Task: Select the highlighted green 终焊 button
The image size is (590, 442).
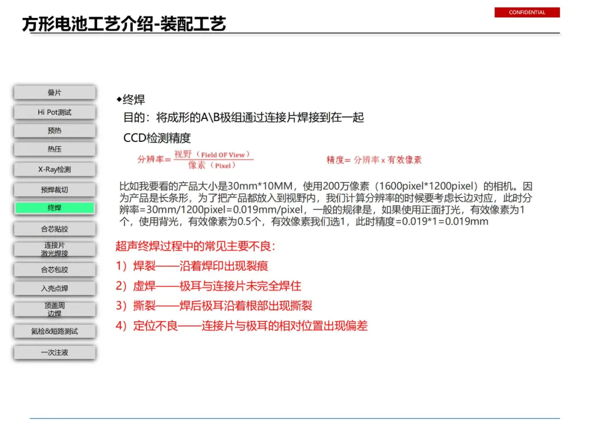Action: pyautogui.click(x=55, y=208)
